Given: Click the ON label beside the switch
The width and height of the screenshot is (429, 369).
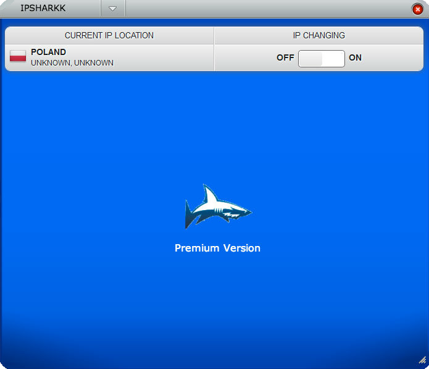Looking at the screenshot, I should click(x=355, y=57).
